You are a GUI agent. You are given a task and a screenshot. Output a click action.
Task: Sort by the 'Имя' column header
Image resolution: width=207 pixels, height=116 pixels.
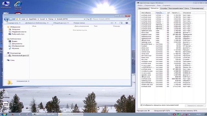click(x=34, y=26)
